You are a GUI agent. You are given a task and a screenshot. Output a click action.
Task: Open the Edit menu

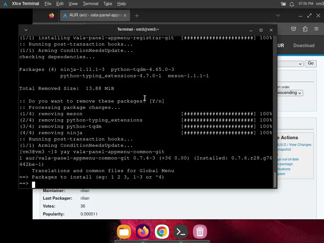(x=60, y=4)
